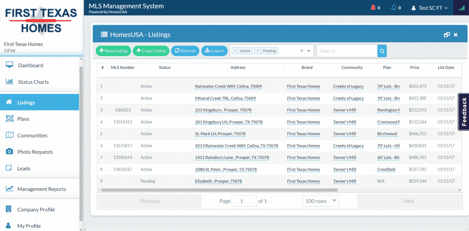This screenshot has width=469, height=231.
Task: Click the Search input field
Action: (347, 51)
